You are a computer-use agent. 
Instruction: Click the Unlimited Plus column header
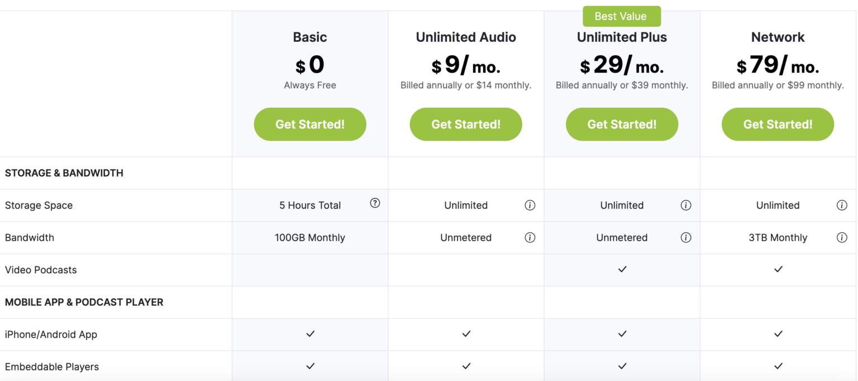[x=622, y=37]
